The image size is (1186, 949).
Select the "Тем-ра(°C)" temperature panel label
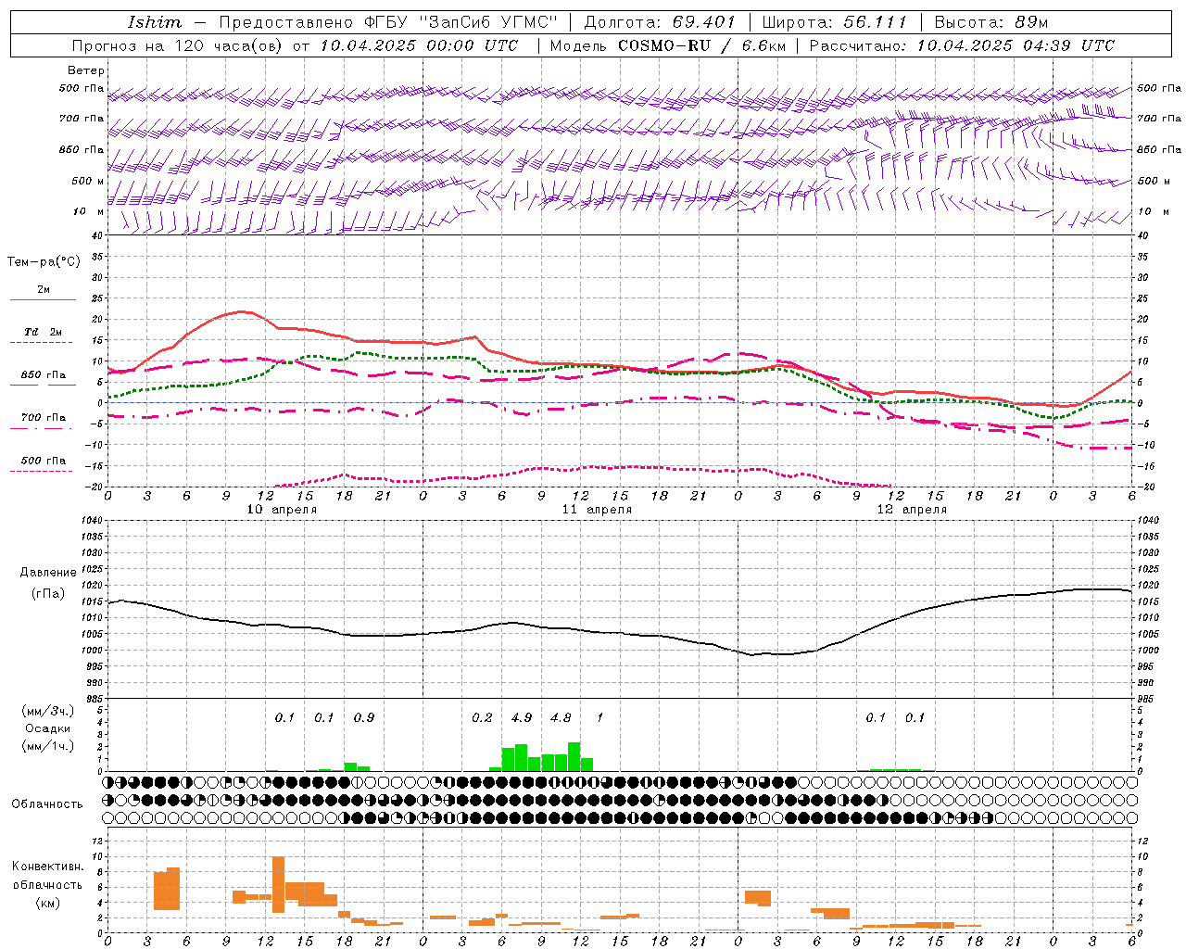(x=44, y=262)
